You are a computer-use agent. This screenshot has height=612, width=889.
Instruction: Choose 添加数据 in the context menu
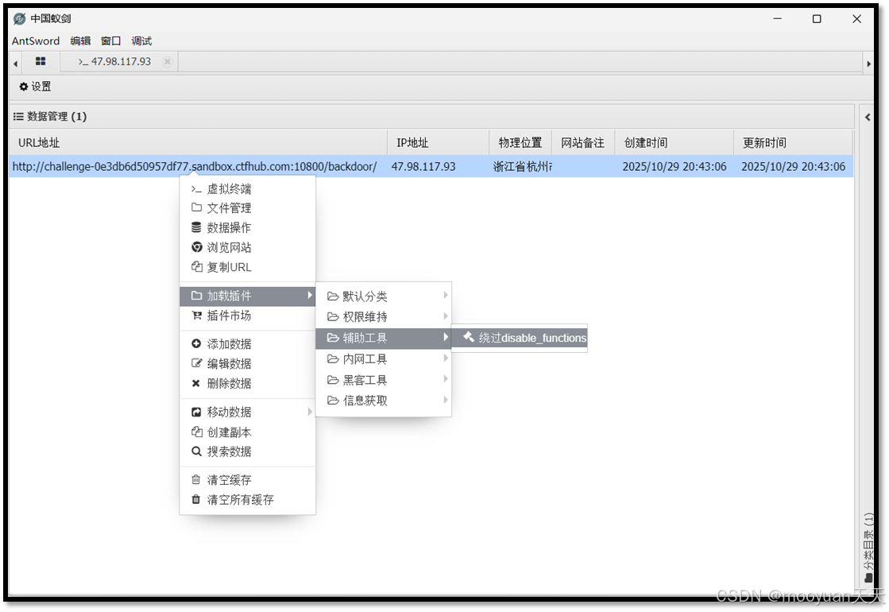tap(247, 344)
